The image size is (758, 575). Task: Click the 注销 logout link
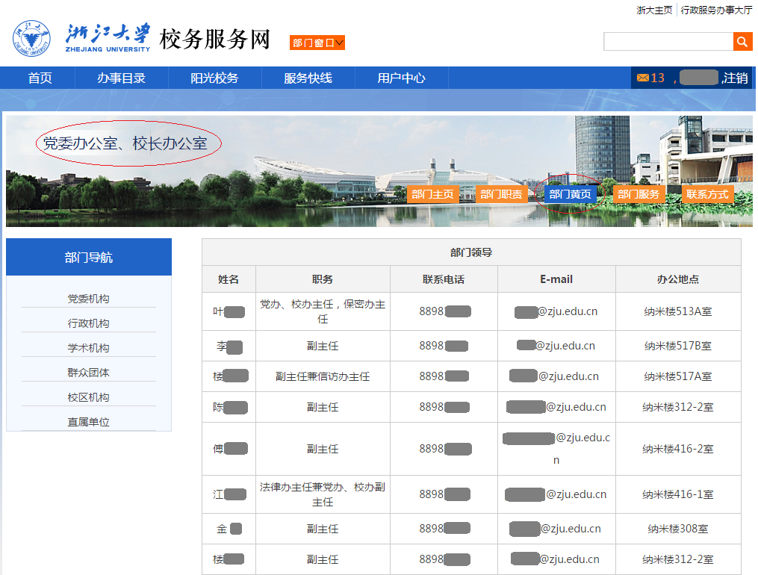pyautogui.click(x=736, y=78)
